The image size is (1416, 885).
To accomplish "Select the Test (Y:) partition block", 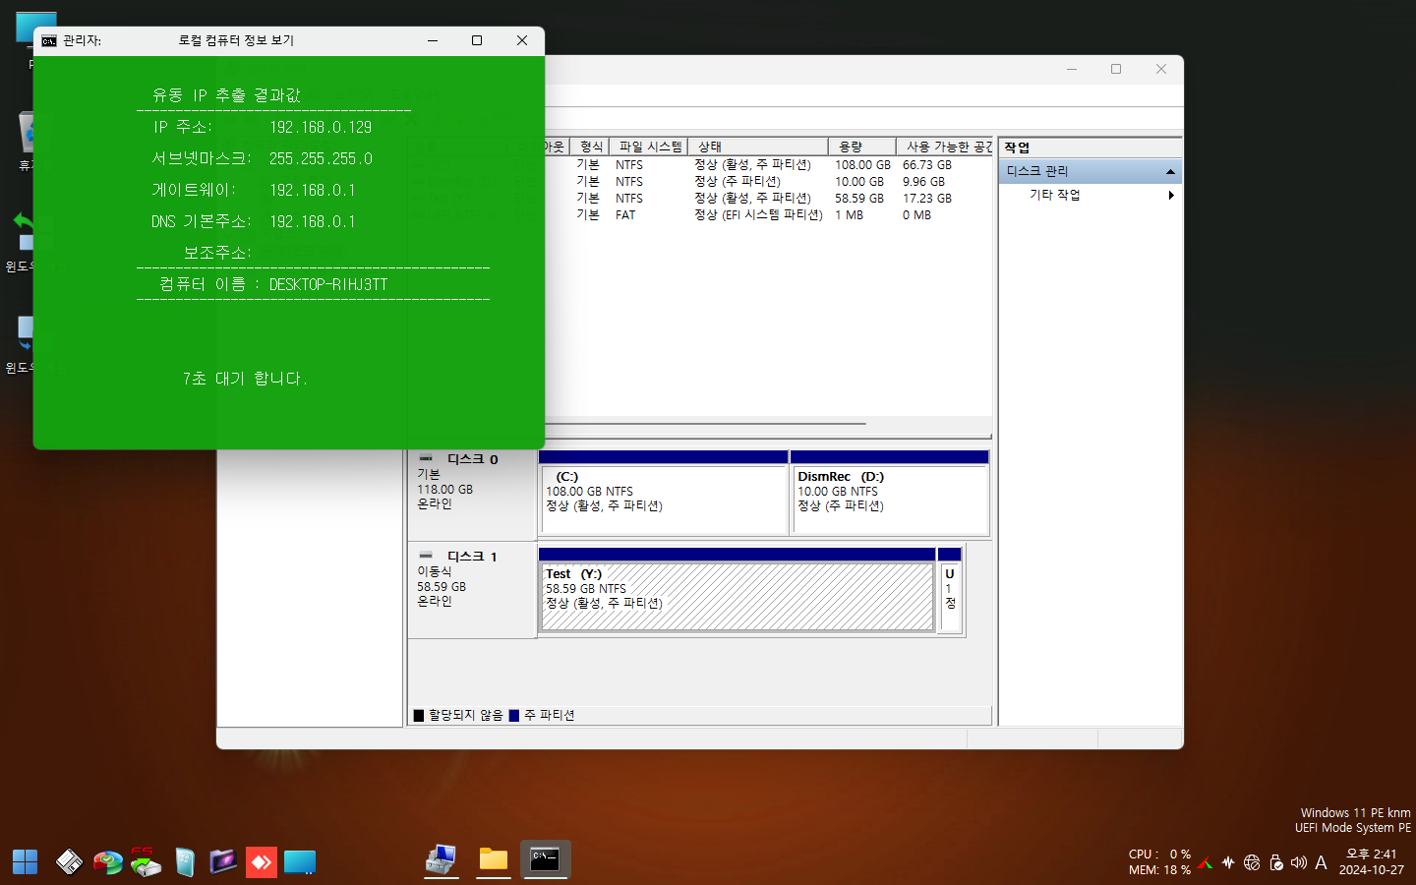I will (x=737, y=596).
